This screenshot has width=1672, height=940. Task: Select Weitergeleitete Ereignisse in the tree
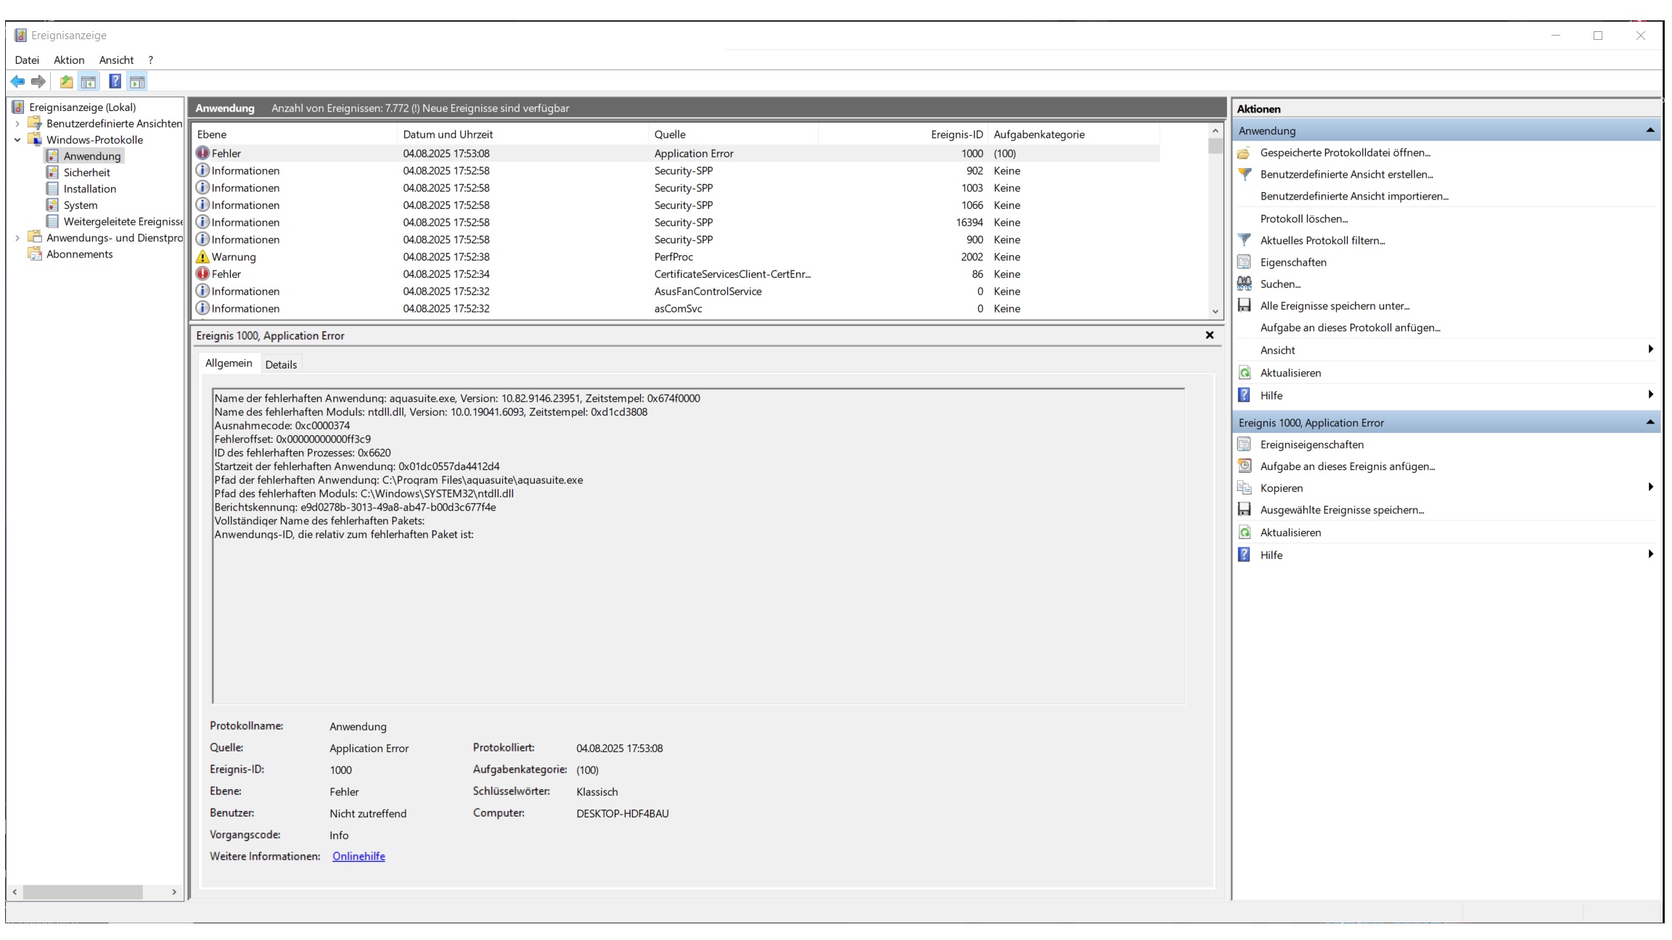pos(123,221)
